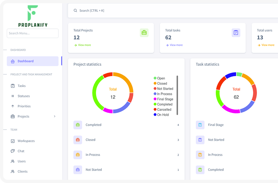Click the magnifier icon in the search bar

pos(75,11)
